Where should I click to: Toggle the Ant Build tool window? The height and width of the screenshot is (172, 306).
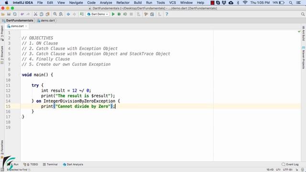[304, 33]
